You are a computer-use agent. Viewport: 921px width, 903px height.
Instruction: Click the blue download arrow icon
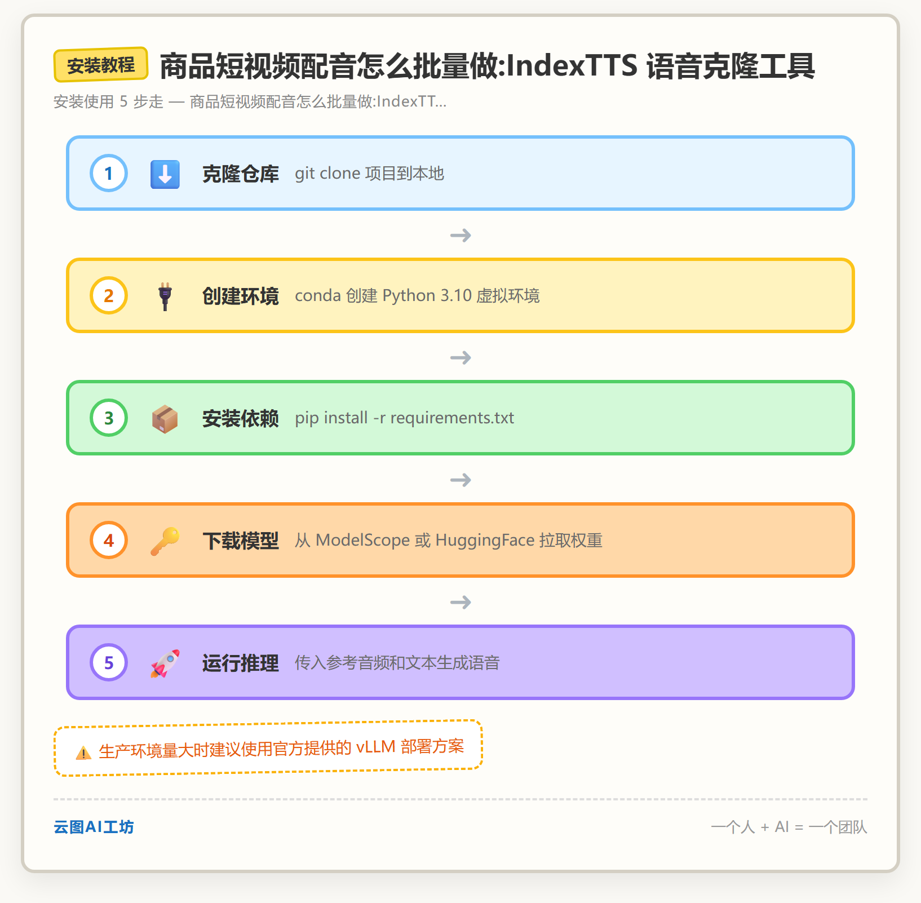(165, 174)
